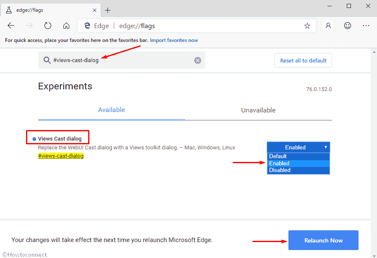Focus the address bar showing edge://flags
Image resolution: width=377 pixels, height=258 pixels.
tap(196, 26)
